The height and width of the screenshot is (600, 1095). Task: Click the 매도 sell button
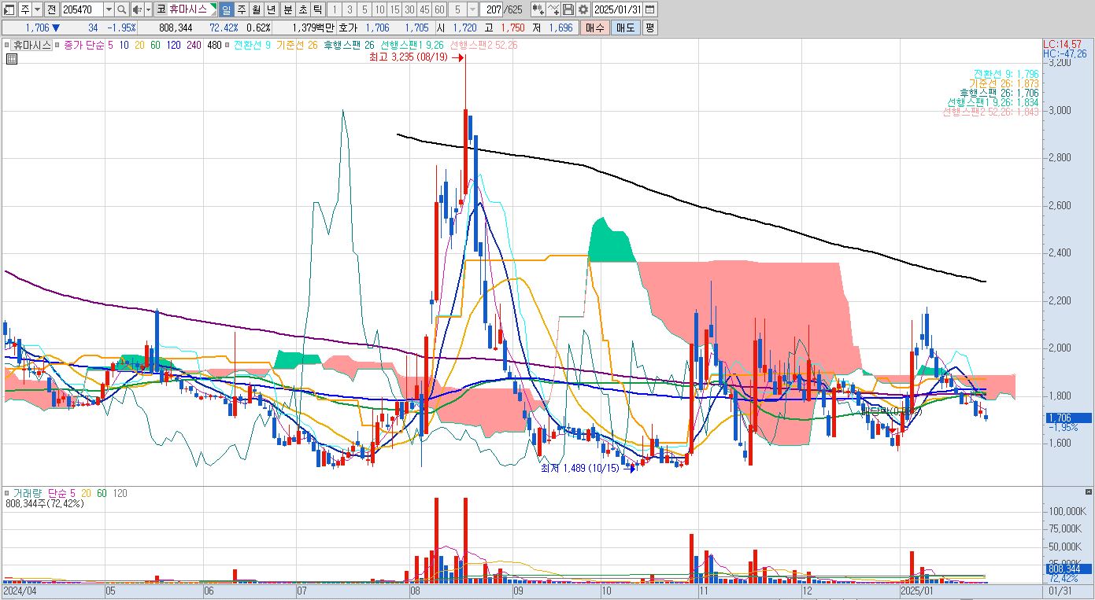pos(625,28)
